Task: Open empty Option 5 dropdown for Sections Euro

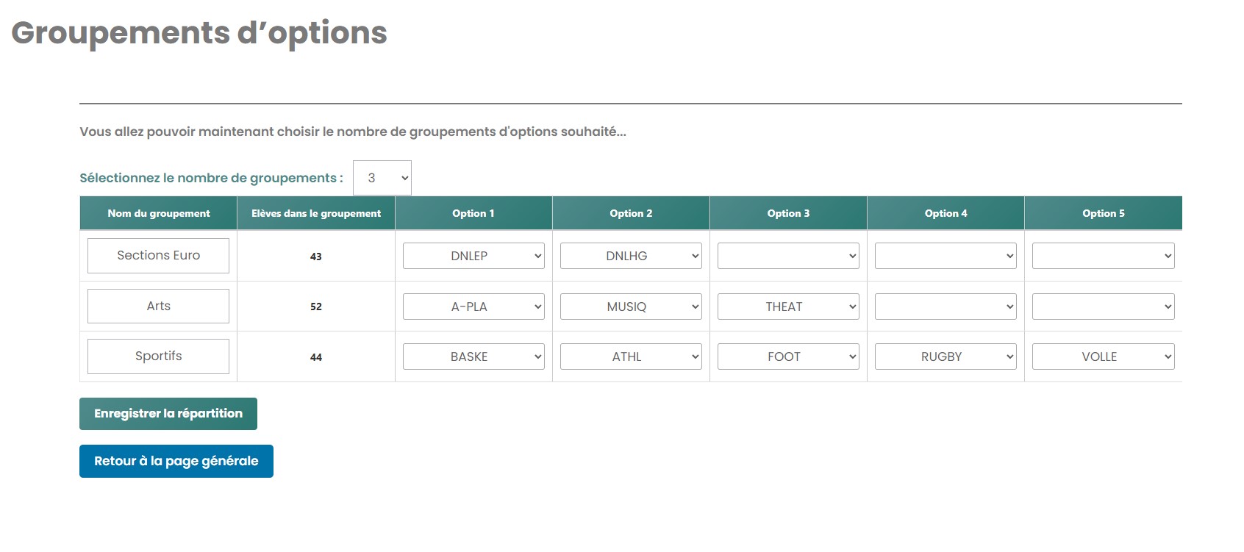Action: pyautogui.click(x=1102, y=256)
